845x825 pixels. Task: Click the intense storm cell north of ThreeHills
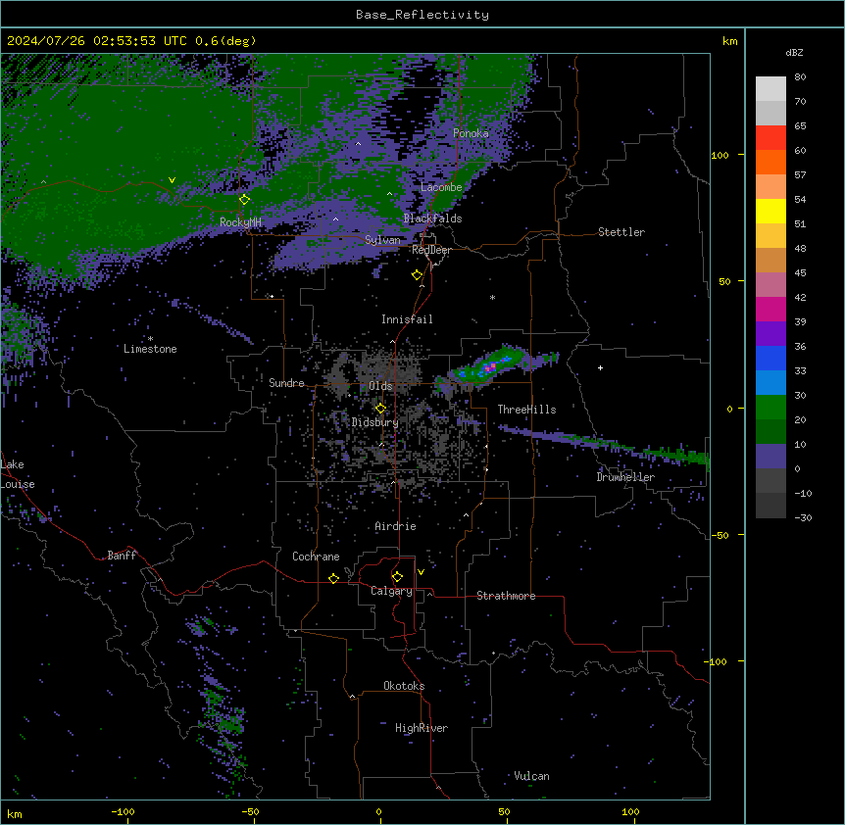[490, 367]
